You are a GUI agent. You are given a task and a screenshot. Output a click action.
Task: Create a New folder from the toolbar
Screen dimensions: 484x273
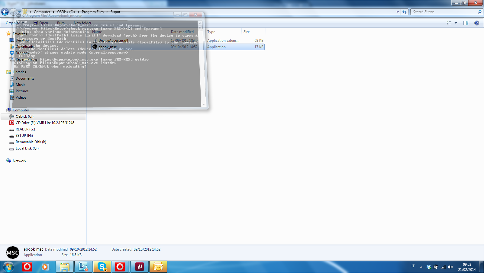point(82,23)
